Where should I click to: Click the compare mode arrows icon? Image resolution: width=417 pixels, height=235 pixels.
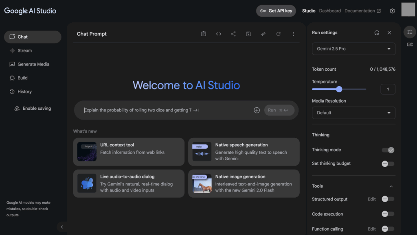(x=263, y=34)
